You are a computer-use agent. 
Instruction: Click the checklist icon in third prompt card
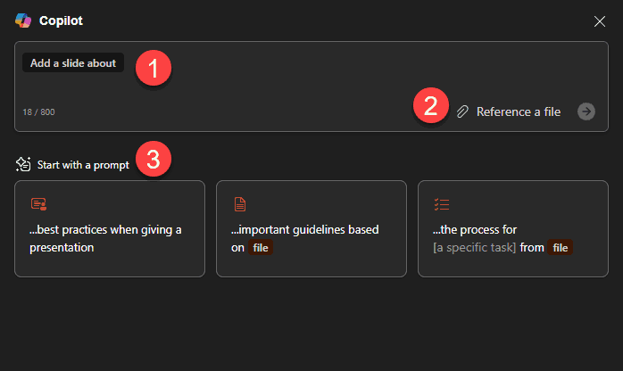pos(441,204)
